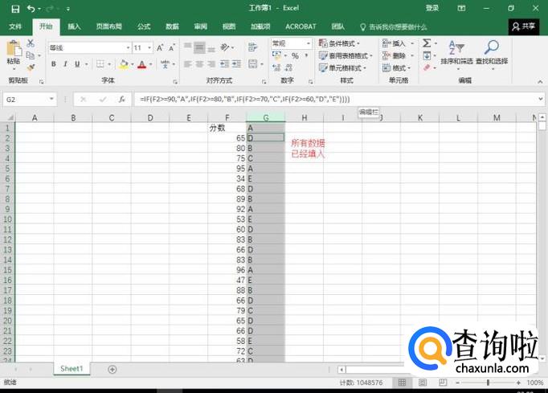This screenshot has width=548, height=393.
Task: Apply red font color A
Action: (x=141, y=64)
